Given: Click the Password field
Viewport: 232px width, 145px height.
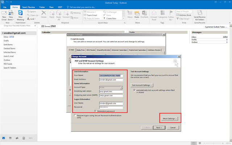Looking at the screenshot, I should (111, 107).
